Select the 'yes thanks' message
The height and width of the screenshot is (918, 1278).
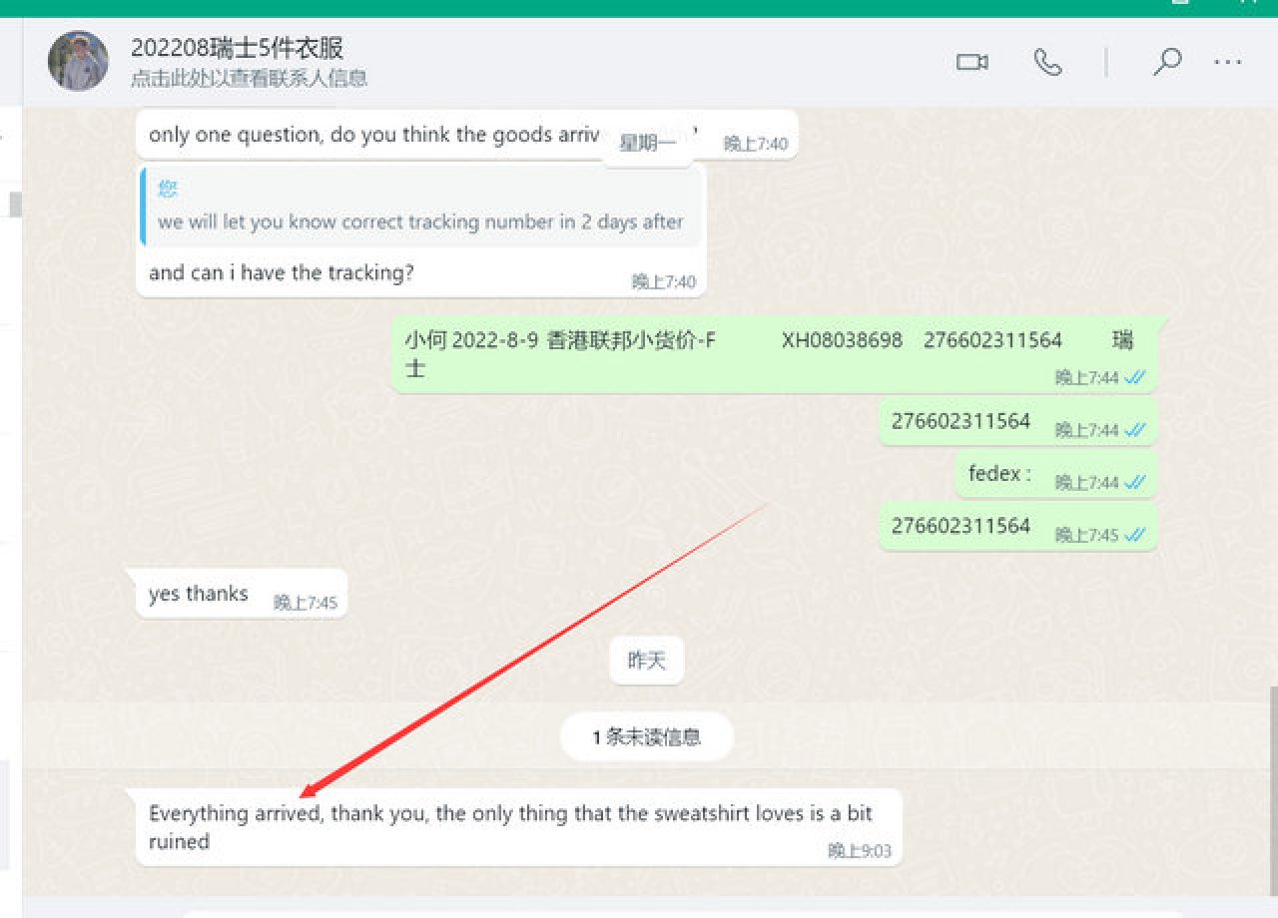pos(199,594)
